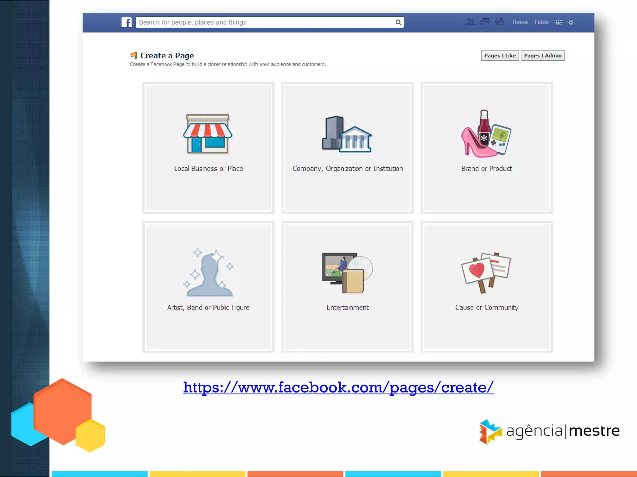Image resolution: width=637 pixels, height=477 pixels.
Task: Click the Local Business or Place label
Action: coord(208,169)
